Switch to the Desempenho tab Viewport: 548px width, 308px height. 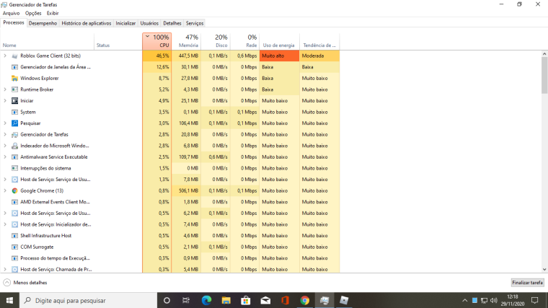tap(43, 23)
